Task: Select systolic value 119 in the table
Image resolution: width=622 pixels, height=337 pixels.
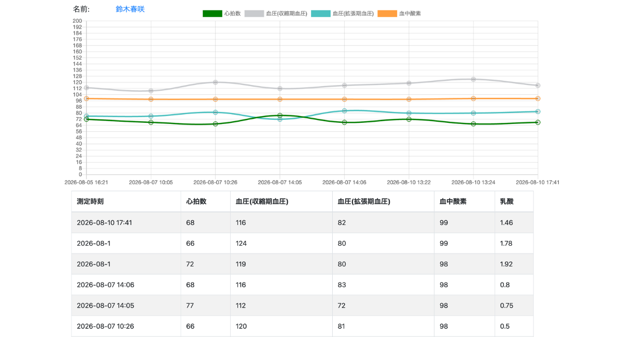Action: pos(281,264)
